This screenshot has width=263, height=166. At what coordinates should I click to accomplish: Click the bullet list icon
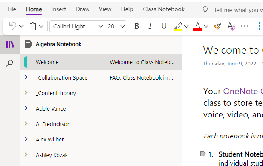(261, 26)
